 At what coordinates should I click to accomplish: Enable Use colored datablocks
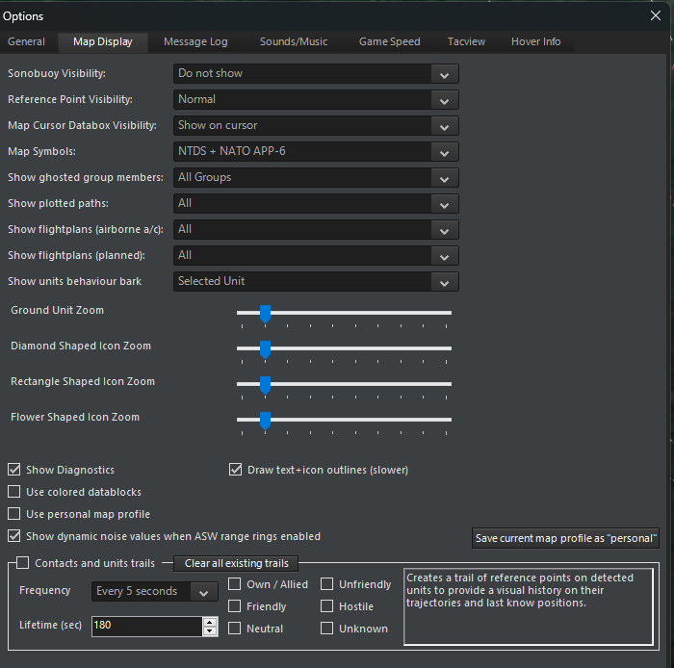[14, 492]
